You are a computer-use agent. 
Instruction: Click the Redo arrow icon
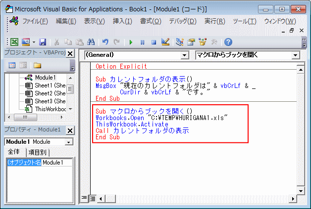(116, 42)
